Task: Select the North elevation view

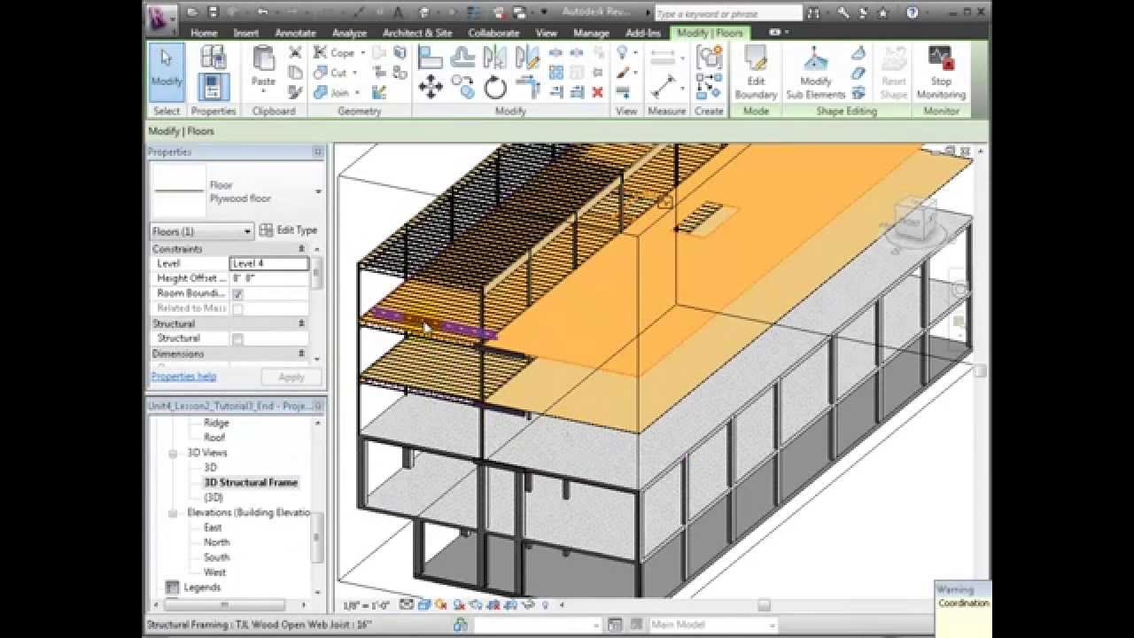Action: click(x=216, y=542)
